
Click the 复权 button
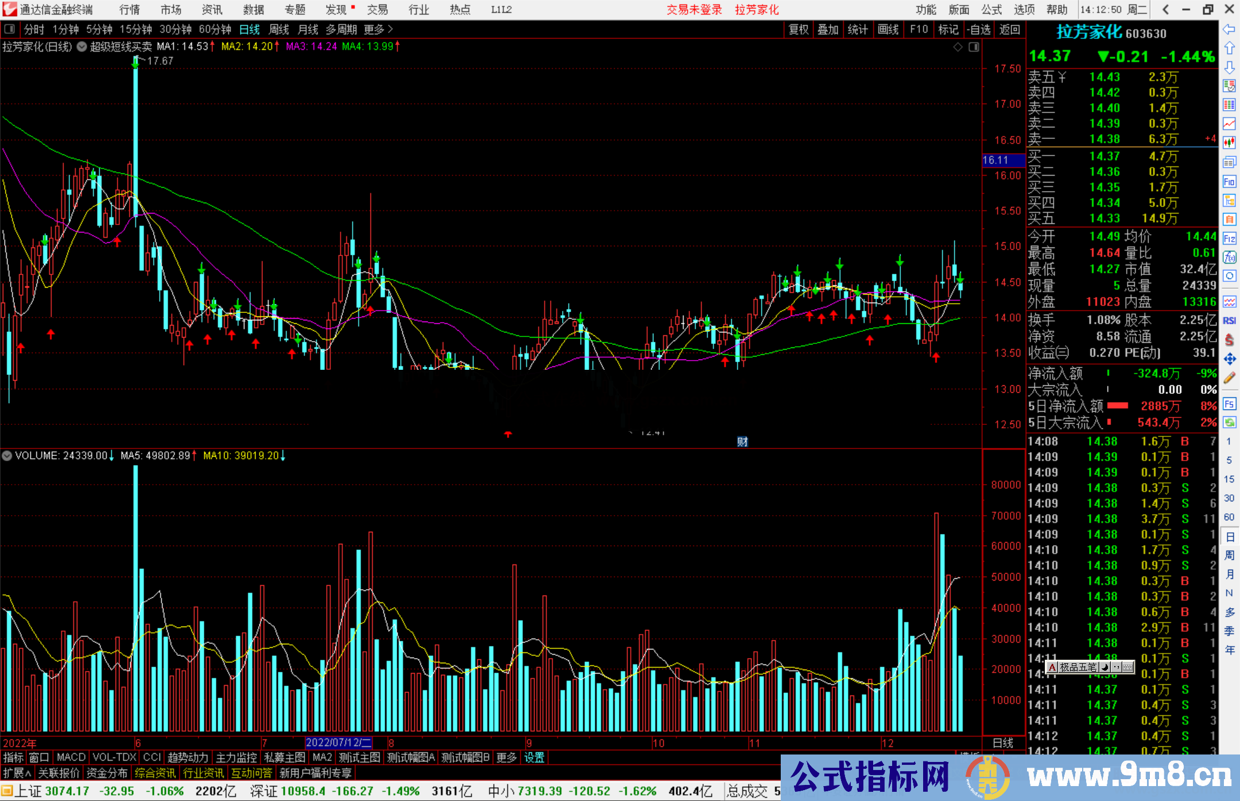click(x=799, y=29)
